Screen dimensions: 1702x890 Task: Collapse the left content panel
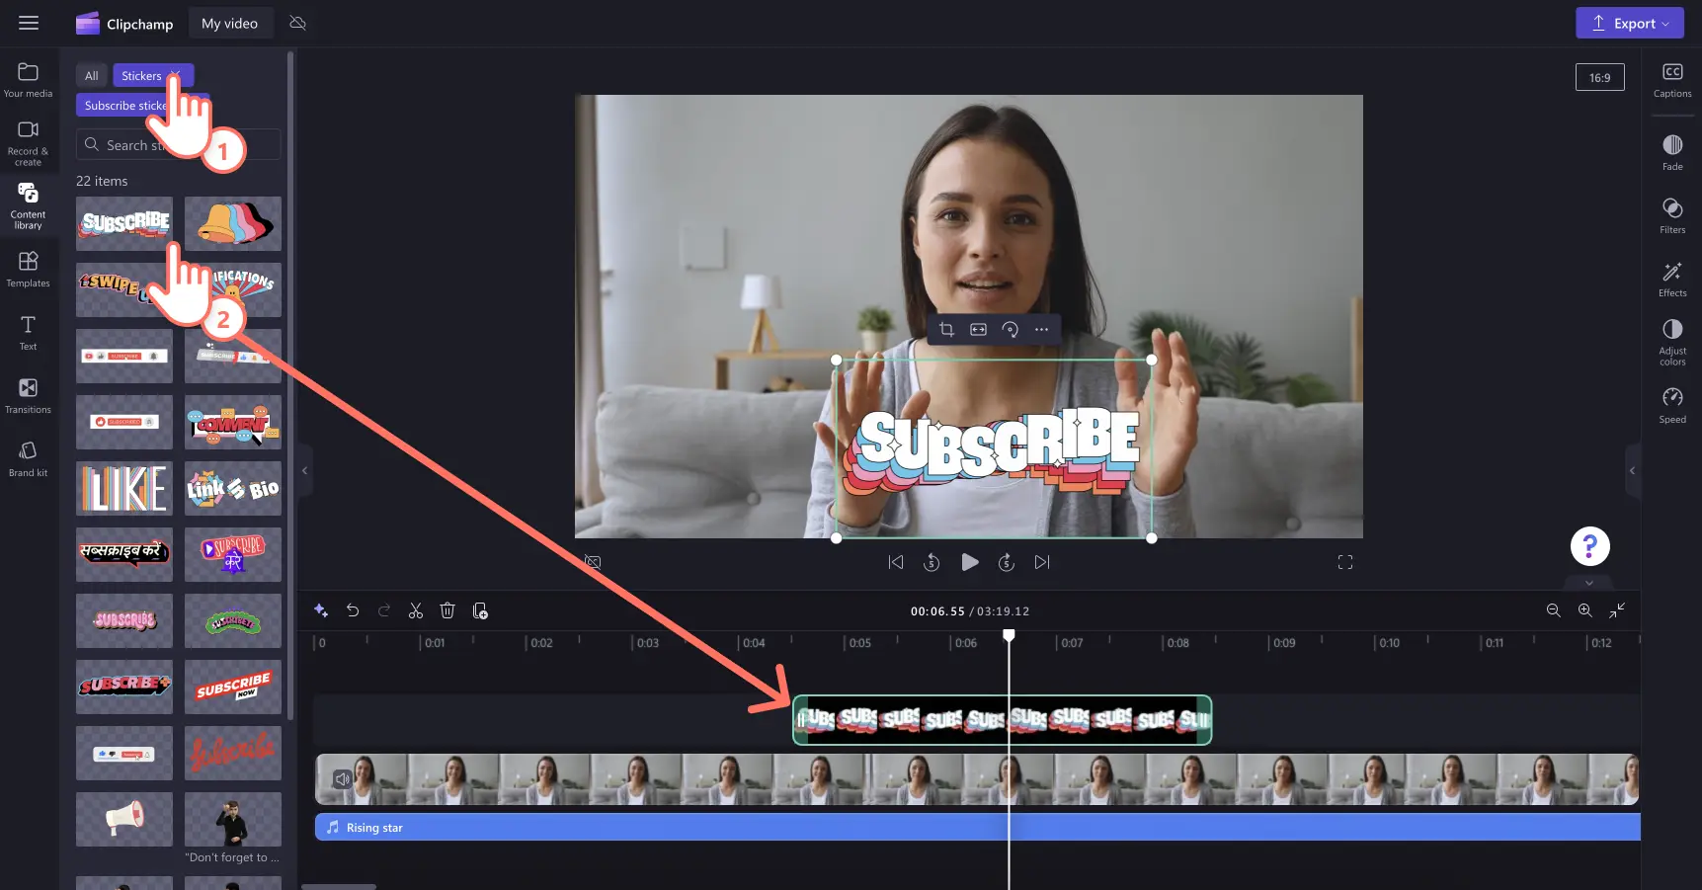(304, 471)
